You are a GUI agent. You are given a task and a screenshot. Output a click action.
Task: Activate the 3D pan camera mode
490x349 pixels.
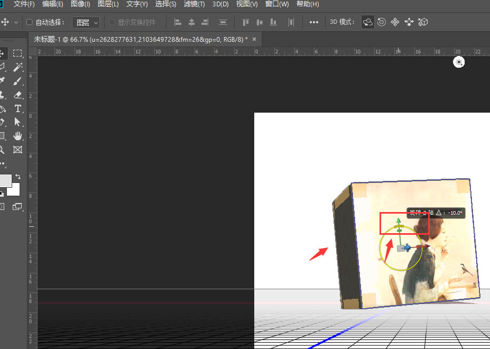pos(396,22)
